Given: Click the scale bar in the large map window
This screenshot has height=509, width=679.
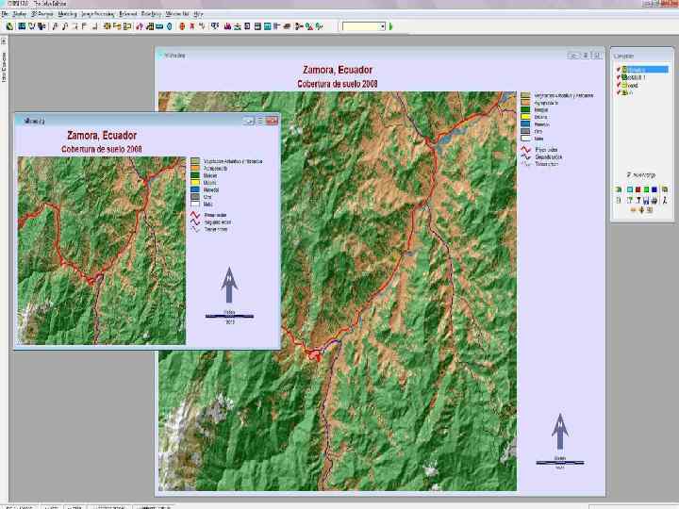Looking at the screenshot, I should (x=560, y=463).
